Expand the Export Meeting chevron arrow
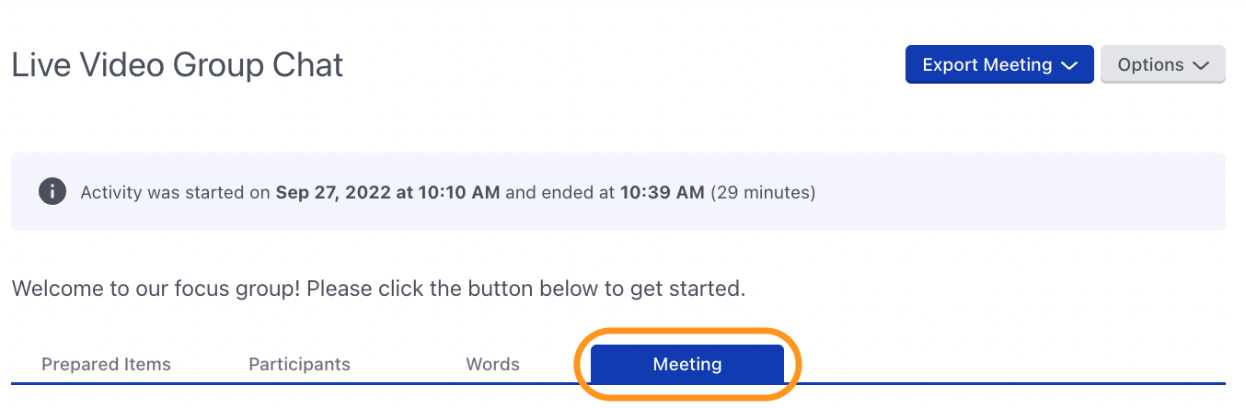This screenshot has height=408, width=1246. tap(1068, 65)
